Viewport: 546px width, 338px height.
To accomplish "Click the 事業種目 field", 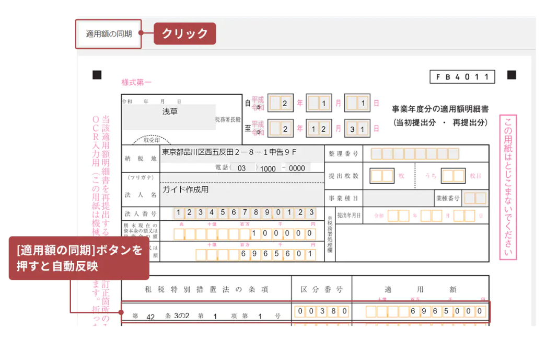I will click(x=398, y=198).
